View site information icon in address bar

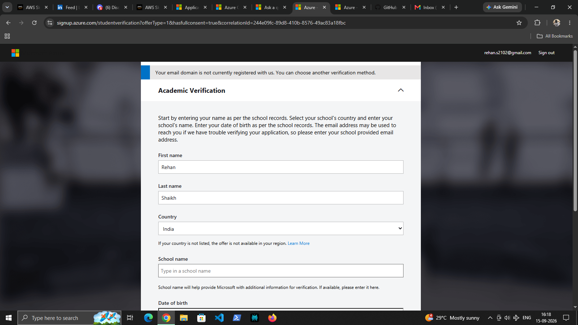click(x=50, y=23)
